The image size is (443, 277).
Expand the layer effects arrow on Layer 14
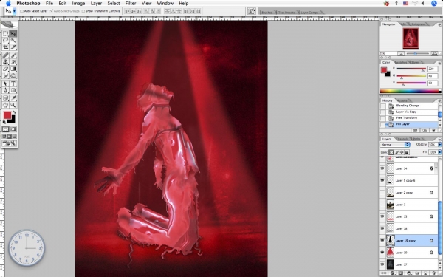436,168
